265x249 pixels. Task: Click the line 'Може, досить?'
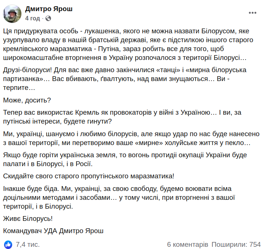27,100
